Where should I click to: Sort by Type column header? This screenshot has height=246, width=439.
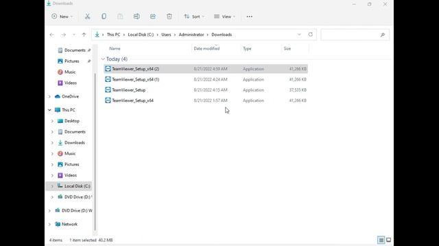(x=247, y=49)
